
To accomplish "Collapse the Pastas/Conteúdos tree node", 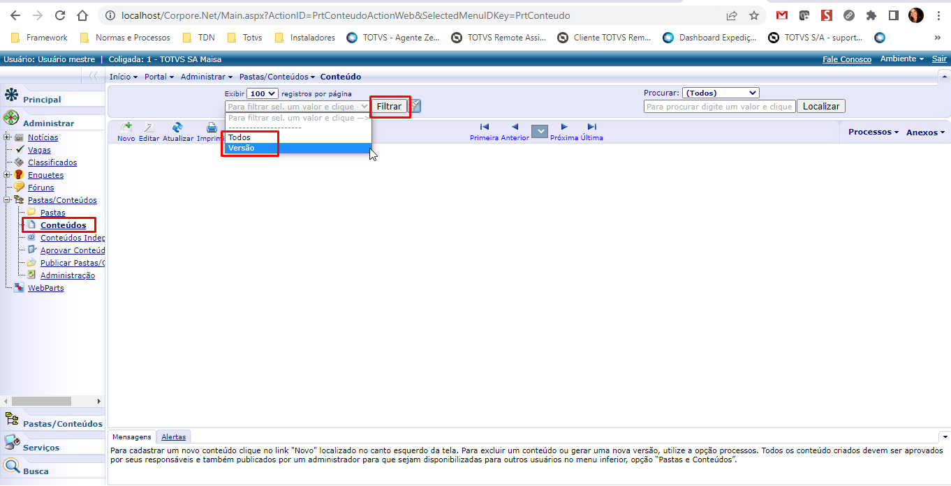I will [x=7, y=200].
